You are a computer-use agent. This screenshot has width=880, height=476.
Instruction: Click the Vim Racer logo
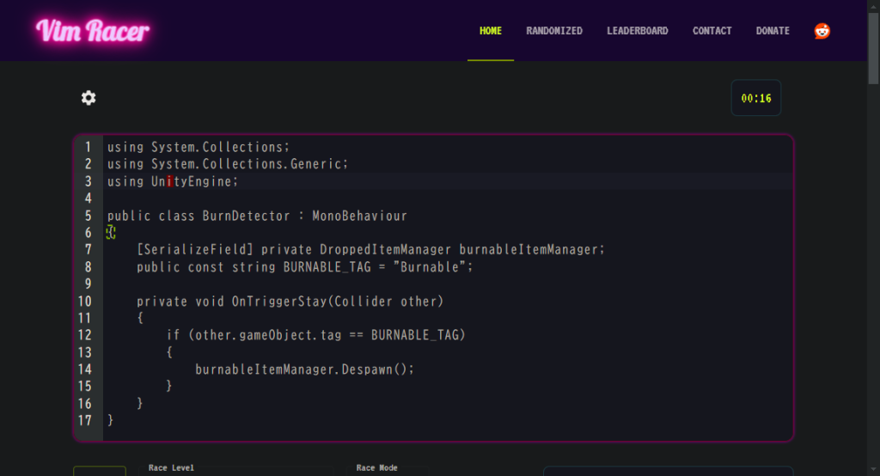click(x=93, y=31)
